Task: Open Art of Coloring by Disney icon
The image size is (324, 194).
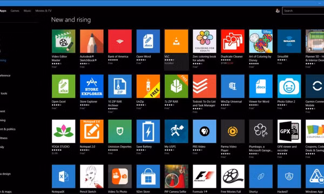Action: tap(261, 41)
